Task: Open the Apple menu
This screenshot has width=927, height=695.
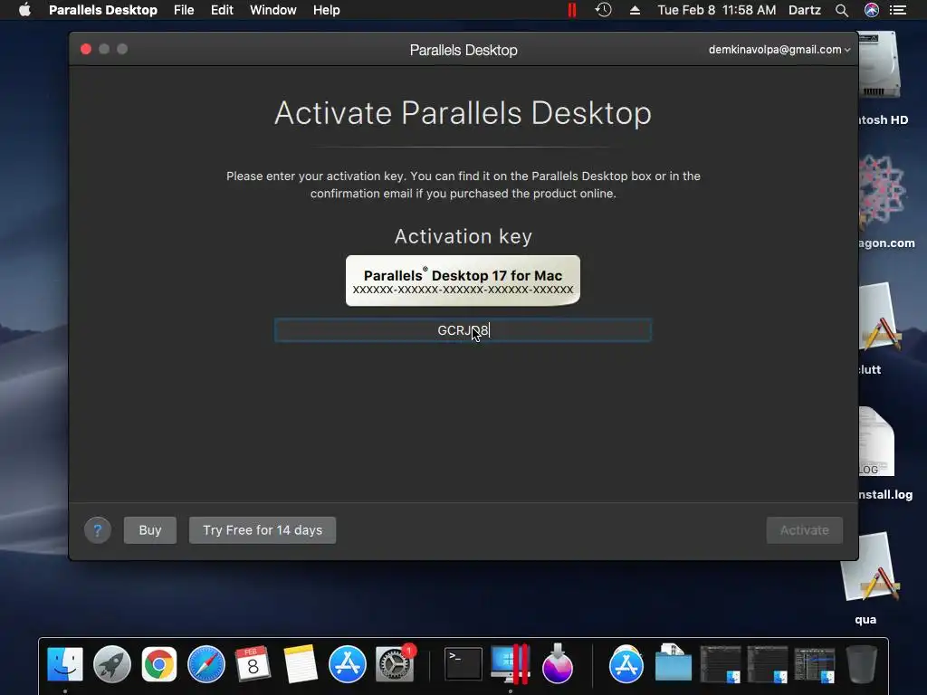Action: coord(24,10)
